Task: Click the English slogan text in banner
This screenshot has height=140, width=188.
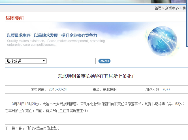Action: tap(56, 43)
